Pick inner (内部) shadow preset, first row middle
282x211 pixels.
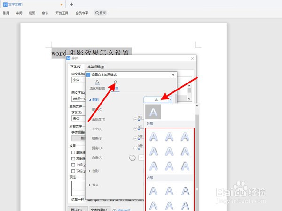[169, 191]
